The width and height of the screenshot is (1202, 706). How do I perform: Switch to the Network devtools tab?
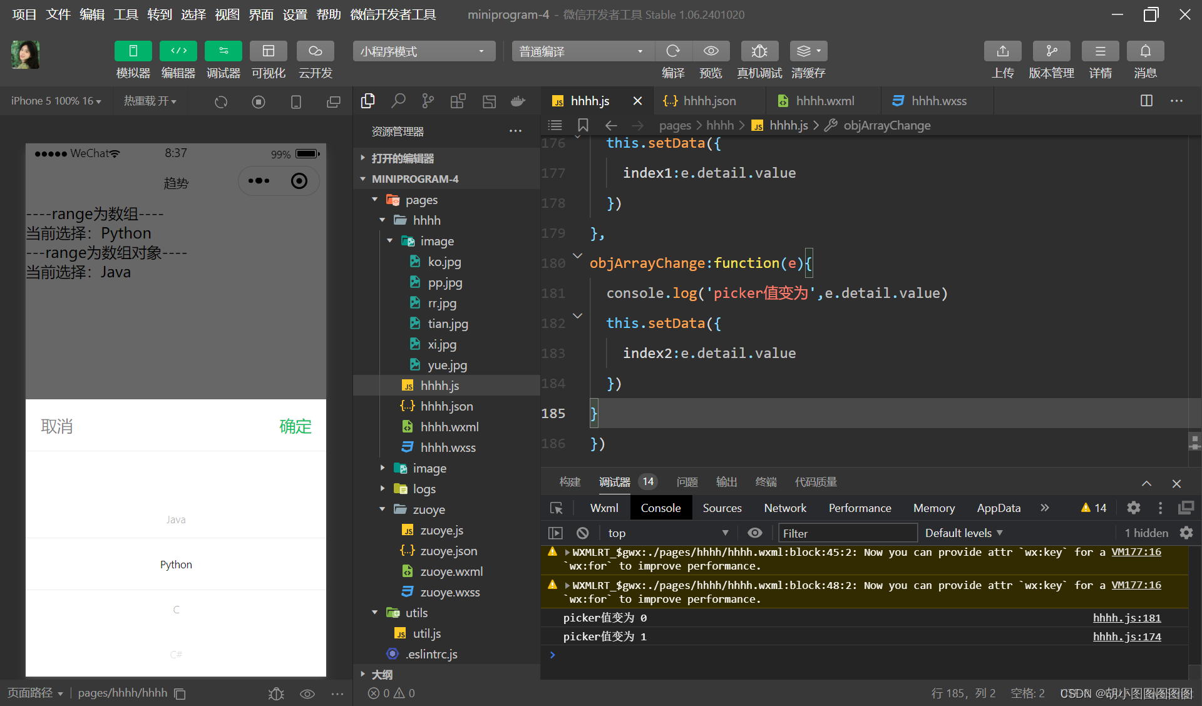tap(784, 508)
